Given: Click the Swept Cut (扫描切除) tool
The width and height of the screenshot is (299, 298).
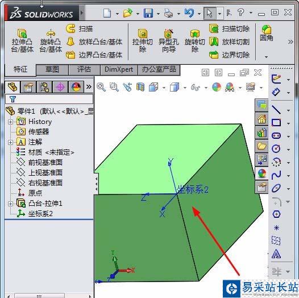Looking at the screenshot, I should pos(230,29).
